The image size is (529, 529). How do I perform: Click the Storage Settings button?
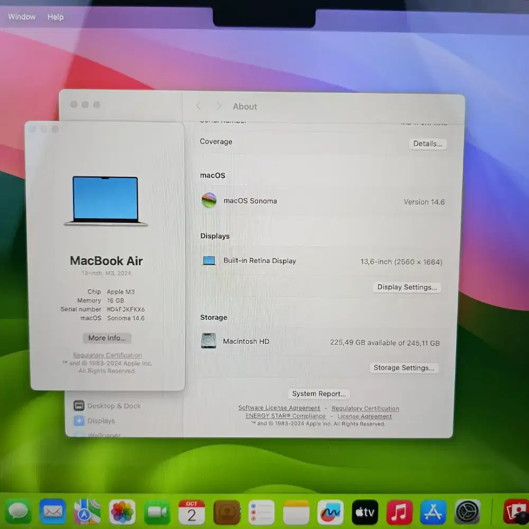[x=404, y=368]
